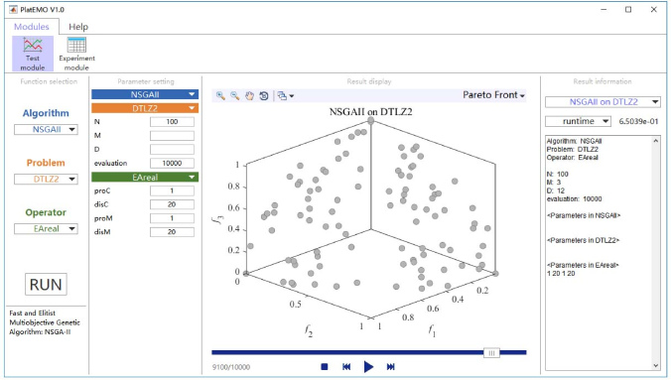Open the Experiment module

tap(77, 54)
